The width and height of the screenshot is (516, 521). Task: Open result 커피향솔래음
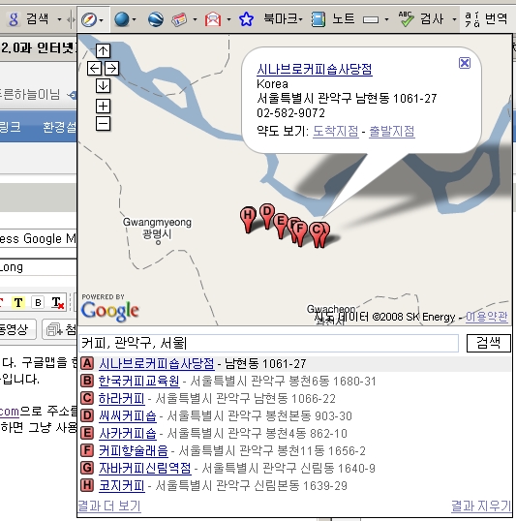(134, 451)
